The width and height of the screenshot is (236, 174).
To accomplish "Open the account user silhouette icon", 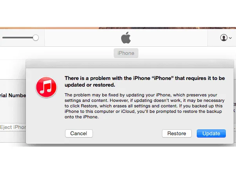I will point(224,38).
